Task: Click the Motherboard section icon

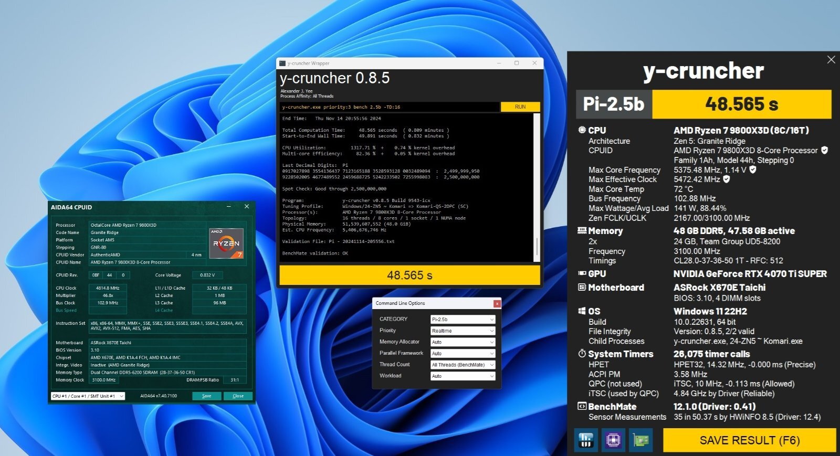Action: pos(582,287)
